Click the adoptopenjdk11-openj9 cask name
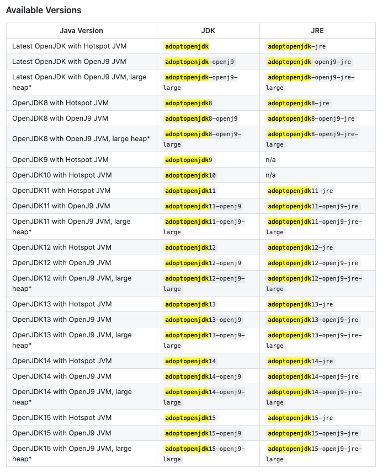 pos(203,207)
